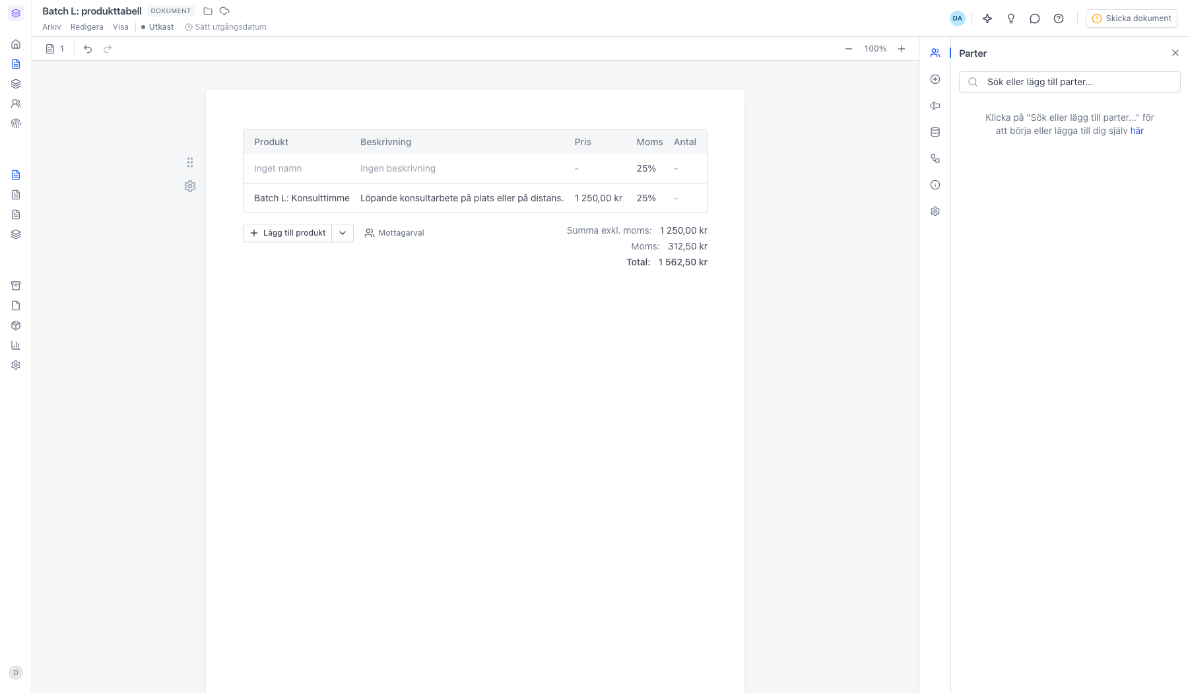This screenshot has height=693, width=1188.
Task: Open the workflow connector panel icon
Action: [x=935, y=158]
